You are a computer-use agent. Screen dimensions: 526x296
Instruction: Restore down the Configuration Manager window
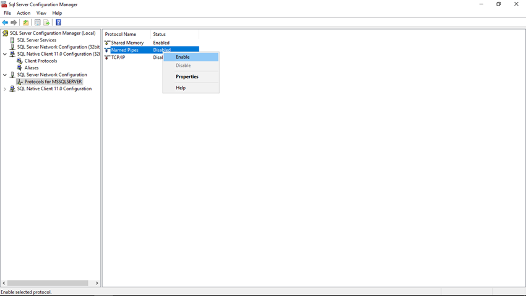(x=499, y=4)
